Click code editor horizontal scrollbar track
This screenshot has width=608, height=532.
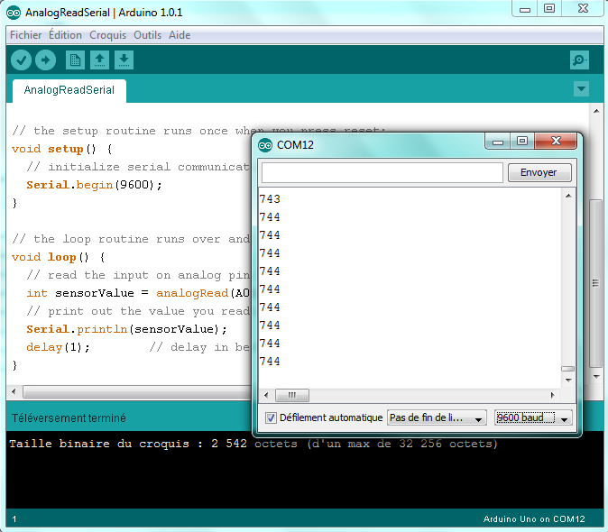click(137, 391)
